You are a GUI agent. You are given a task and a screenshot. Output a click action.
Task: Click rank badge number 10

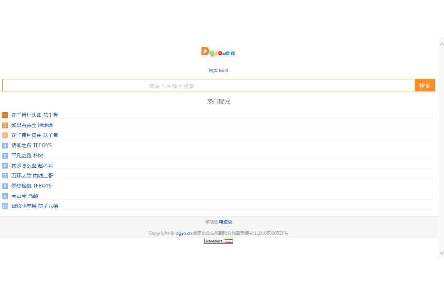pyautogui.click(x=5, y=206)
